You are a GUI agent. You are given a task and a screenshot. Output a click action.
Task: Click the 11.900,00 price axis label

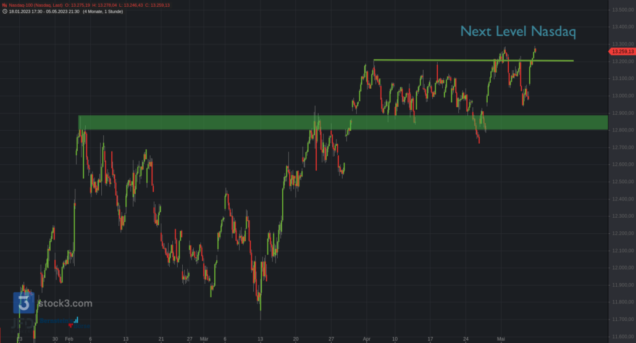(623, 284)
